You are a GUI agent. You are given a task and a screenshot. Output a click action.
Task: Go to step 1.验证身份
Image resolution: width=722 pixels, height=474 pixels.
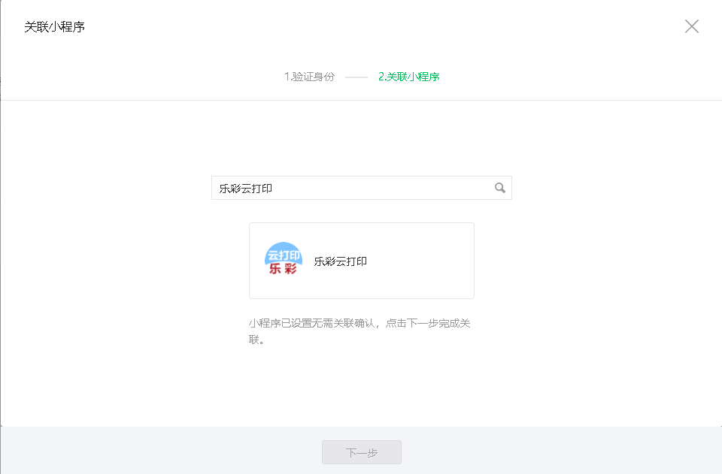tap(309, 77)
